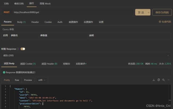173x109 pixels.
Task: Switch to Raw response view
Action: [17, 80]
